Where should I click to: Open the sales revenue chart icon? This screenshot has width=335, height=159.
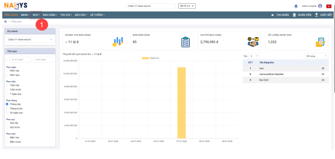[x=118, y=42]
